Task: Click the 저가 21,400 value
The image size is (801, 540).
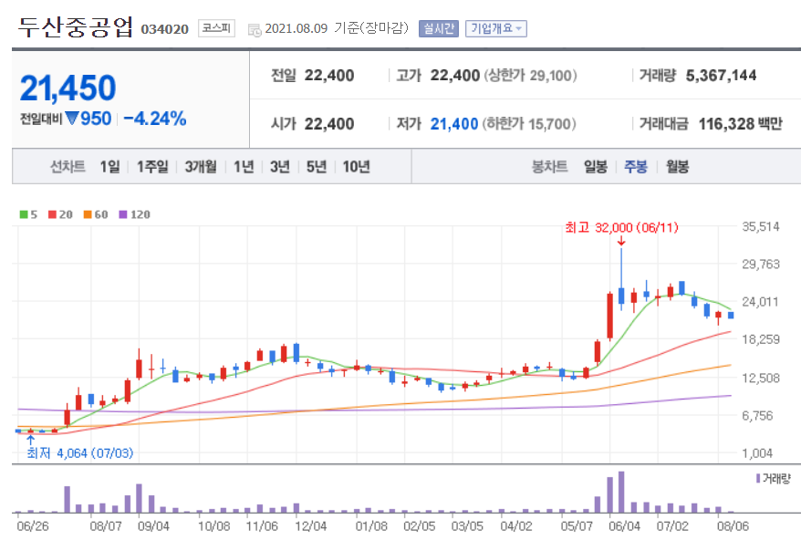Action: [453, 124]
